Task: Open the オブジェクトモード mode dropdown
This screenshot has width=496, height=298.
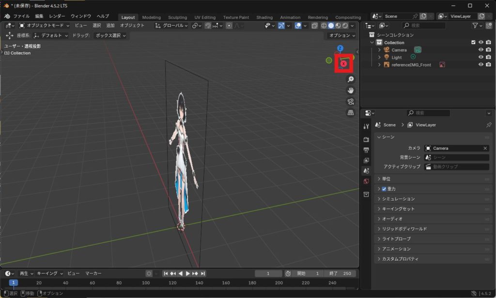Action: click(x=45, y=25)
